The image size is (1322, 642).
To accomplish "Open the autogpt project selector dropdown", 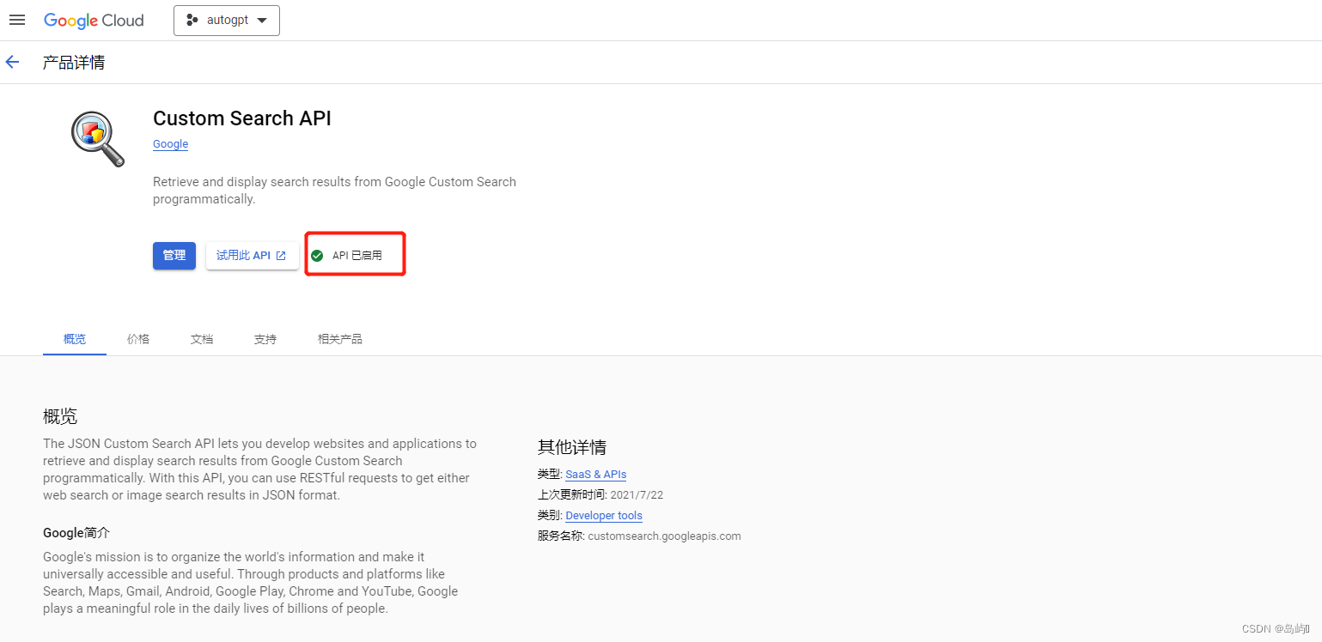I will [227, 21].
